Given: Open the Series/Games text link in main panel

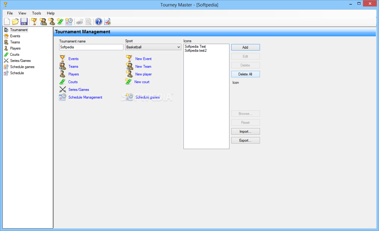Looking at the screenshot, I should [79, 90].
